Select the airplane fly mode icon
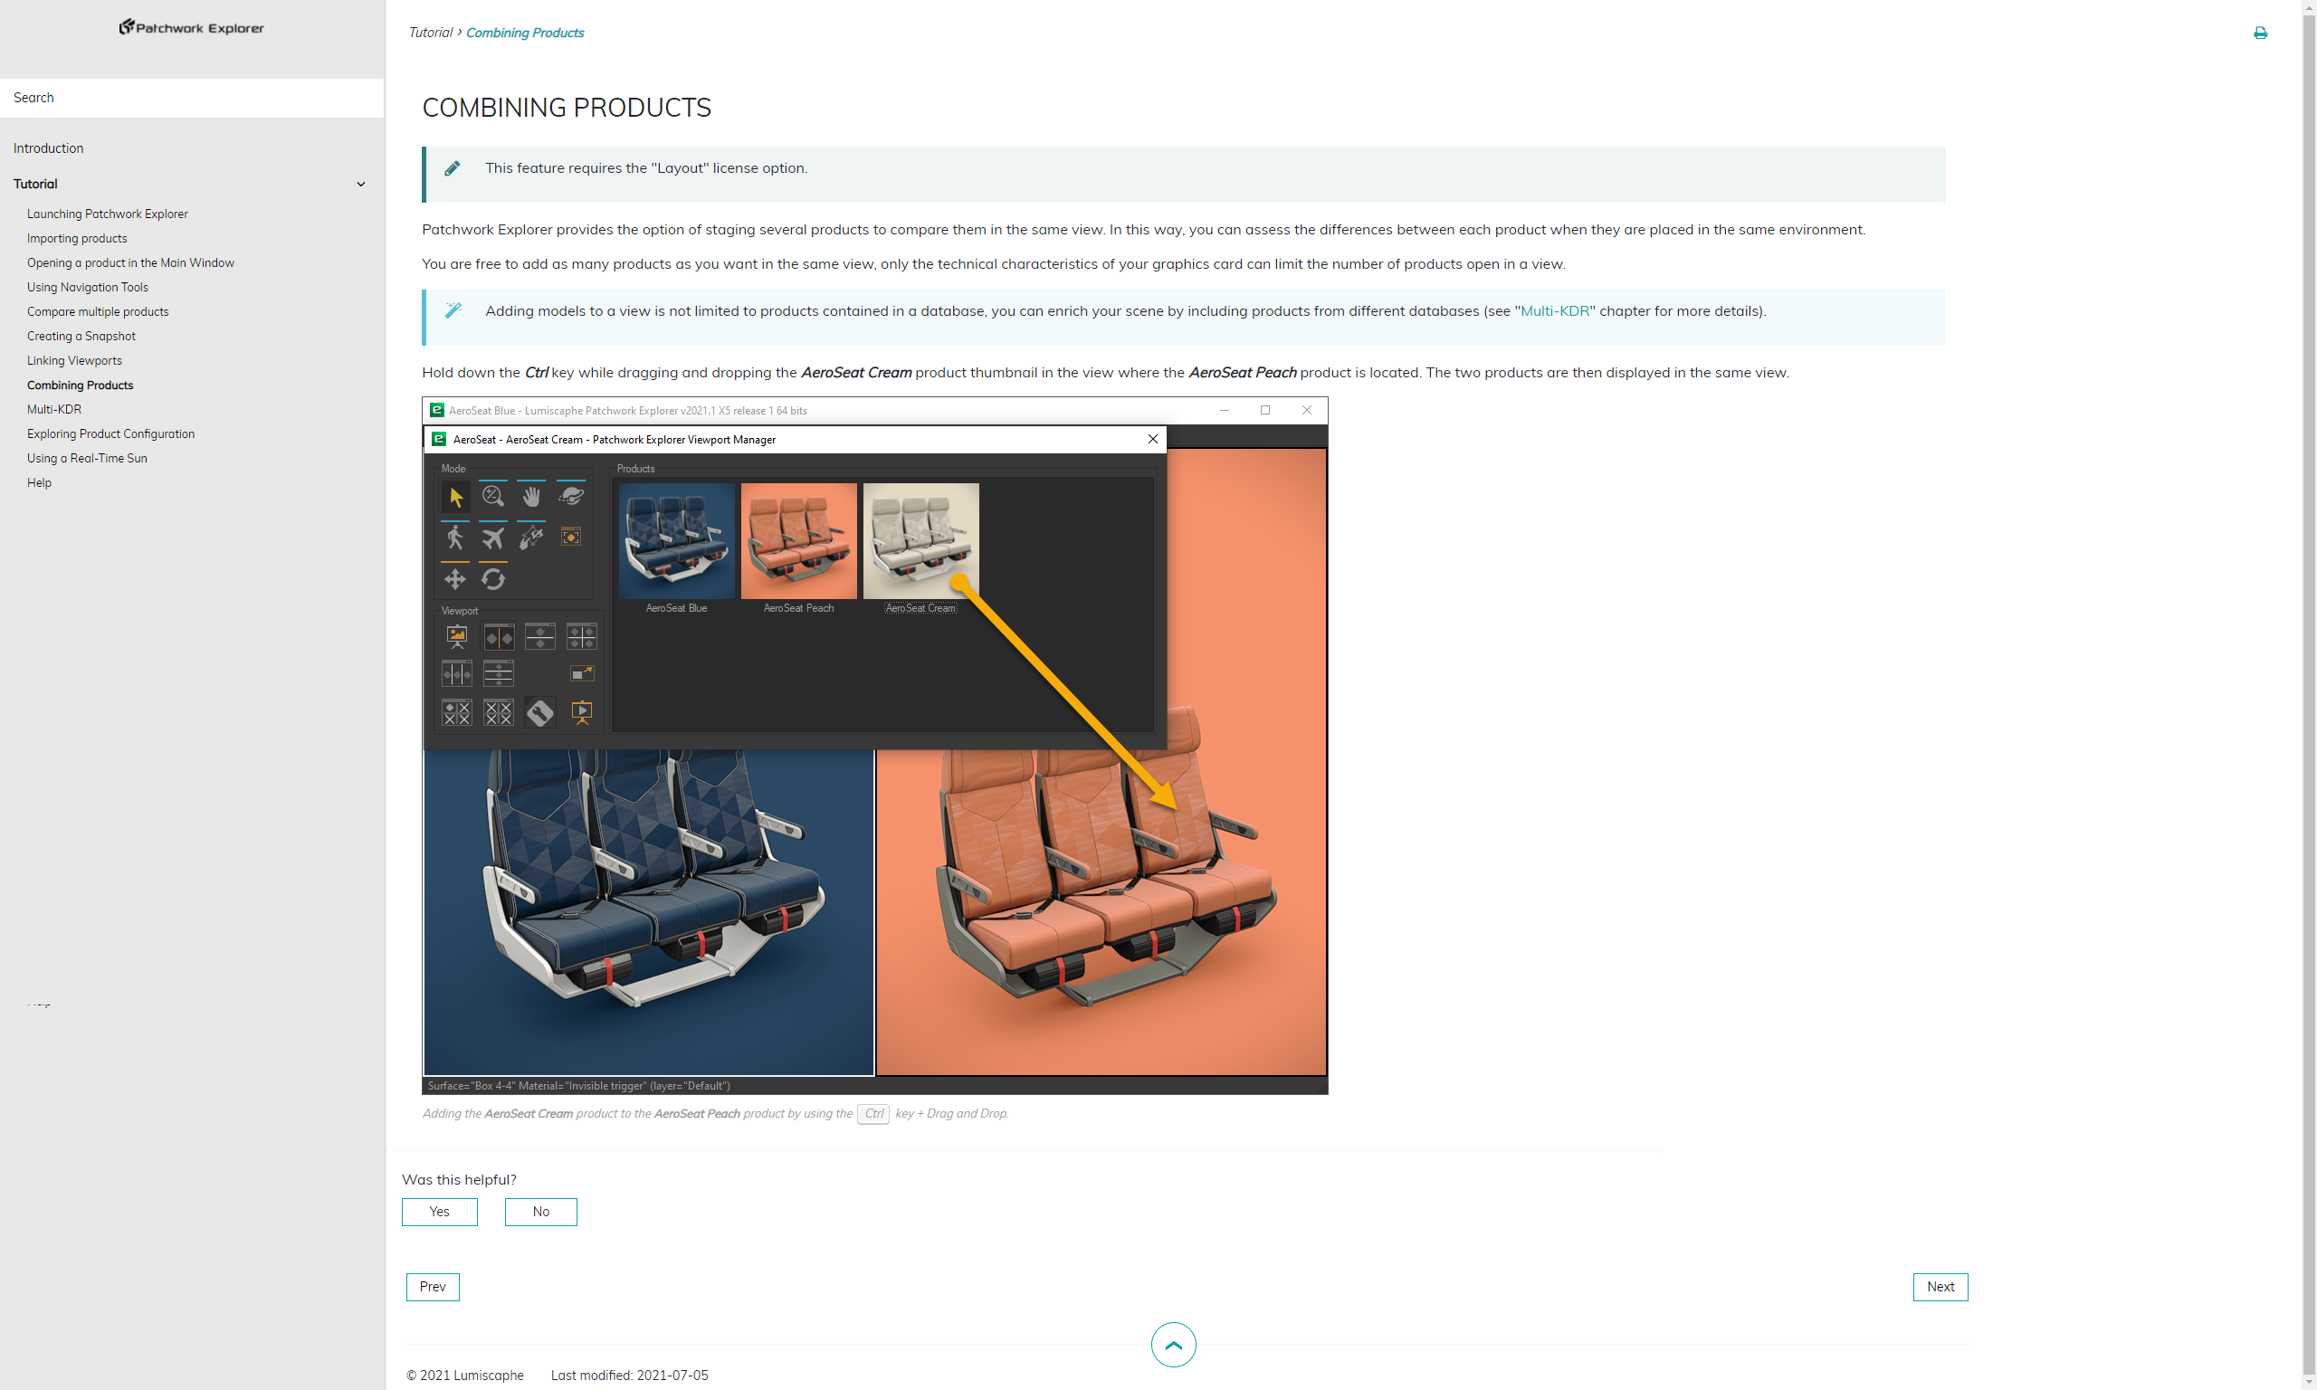Screen dimensions: 2317x1390 493,538
